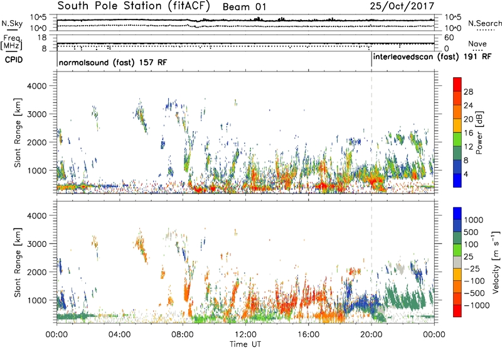Screen dimensions: 502x348
Task: Click the red bottom Velocity colorbar segment
Action: 457,311
